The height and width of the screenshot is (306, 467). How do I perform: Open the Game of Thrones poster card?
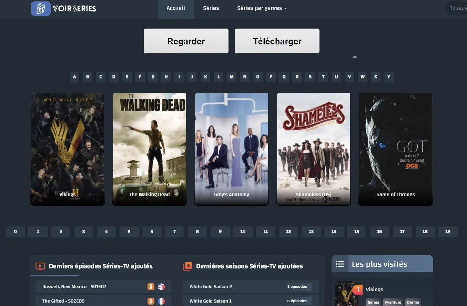tap(396, 149)
